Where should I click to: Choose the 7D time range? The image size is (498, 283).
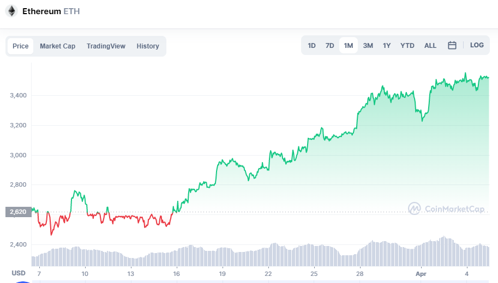330,46
